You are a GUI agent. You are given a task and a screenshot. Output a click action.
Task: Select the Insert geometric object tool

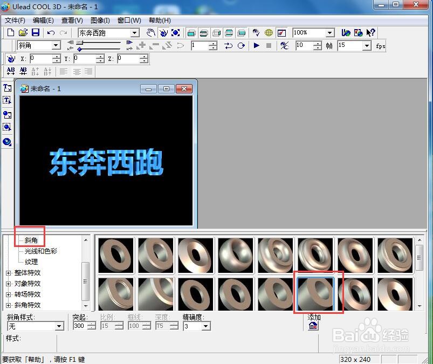(7, 142)
